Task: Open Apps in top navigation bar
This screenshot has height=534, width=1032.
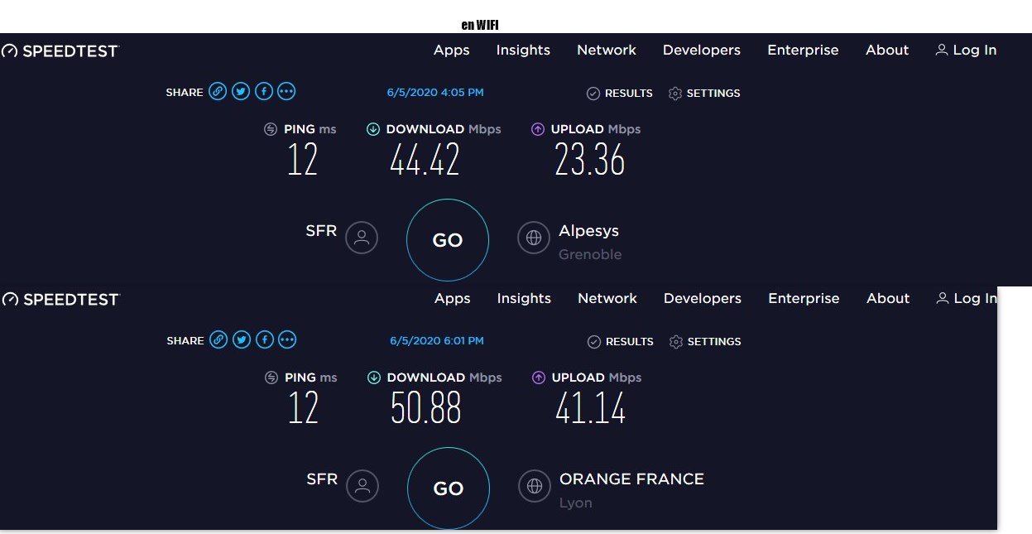Action: (452, 50)
